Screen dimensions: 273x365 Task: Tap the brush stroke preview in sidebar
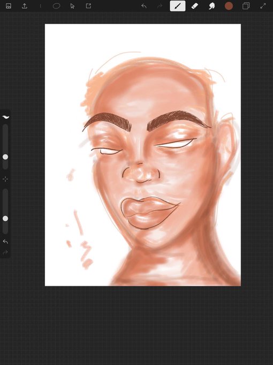(x=5, y=117)
